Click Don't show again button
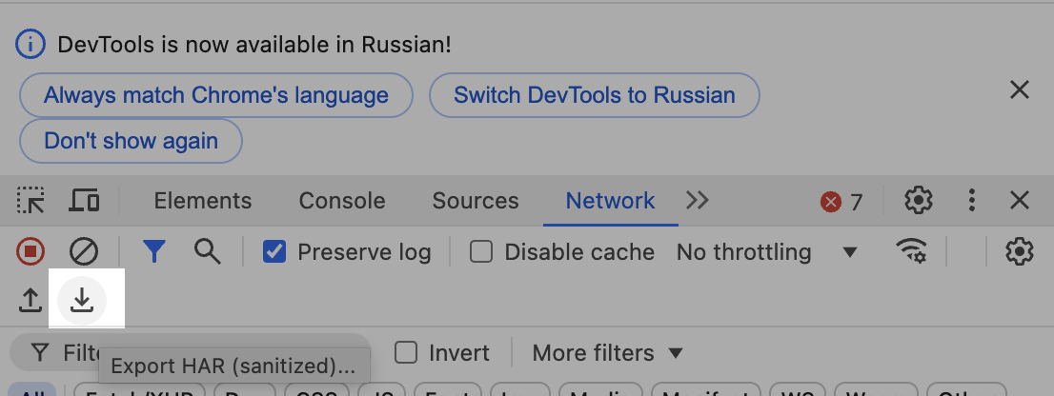 (x=132, y=141)
